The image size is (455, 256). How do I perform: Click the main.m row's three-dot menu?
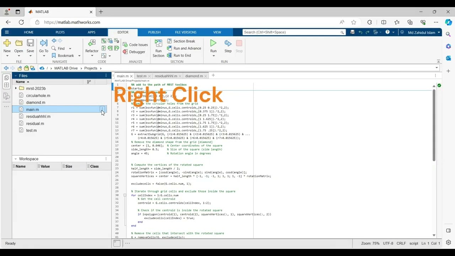[x=102, y=109]
